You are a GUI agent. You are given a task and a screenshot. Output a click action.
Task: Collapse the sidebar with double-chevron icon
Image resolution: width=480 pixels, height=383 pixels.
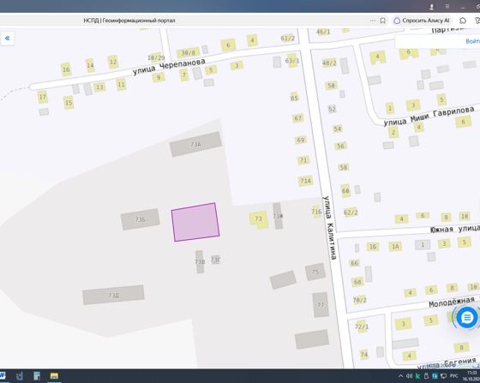coord(7,39)
